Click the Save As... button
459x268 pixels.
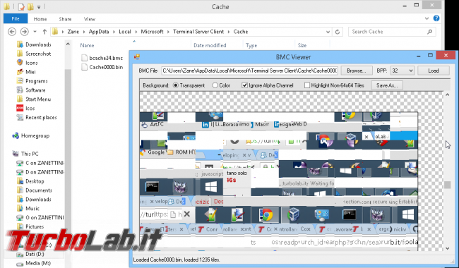tap(387, 85)
